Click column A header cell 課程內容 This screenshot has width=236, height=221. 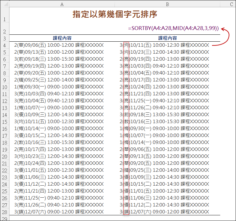click(62, 38)
